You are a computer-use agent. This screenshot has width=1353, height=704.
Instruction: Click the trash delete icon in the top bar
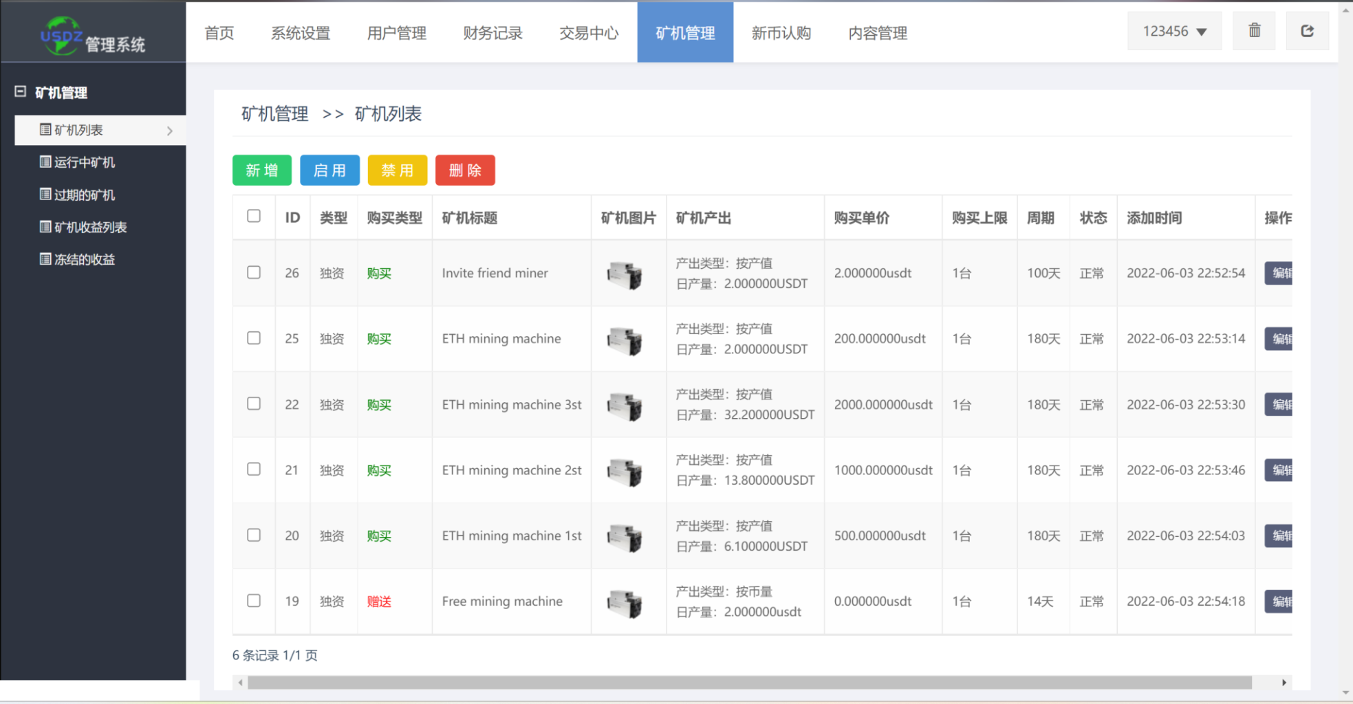pyautogui.click(x=1253, y=30)
